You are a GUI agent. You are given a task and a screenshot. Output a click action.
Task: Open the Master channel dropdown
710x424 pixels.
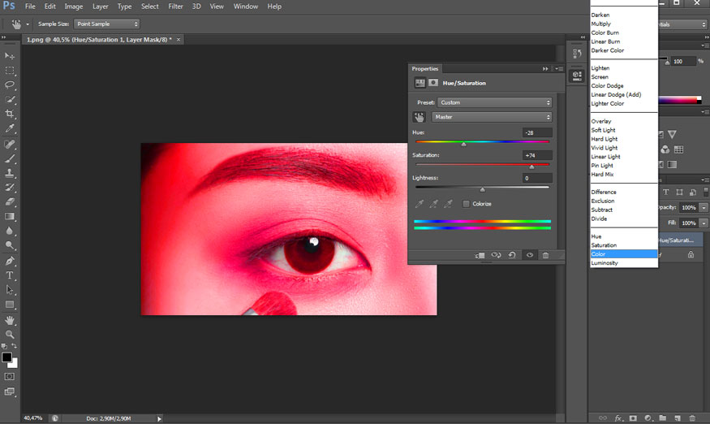coord(492,117)
